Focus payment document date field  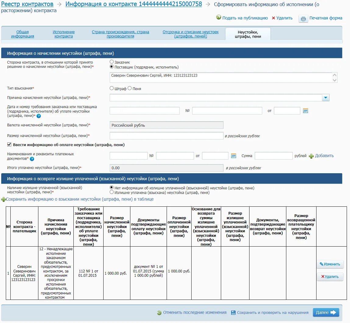pos(215,156)
